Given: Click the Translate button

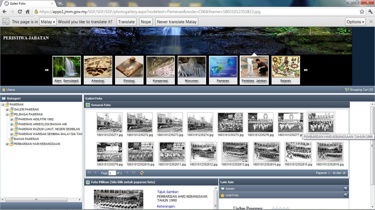Looking at the screenshot, I should click(127, 22).
